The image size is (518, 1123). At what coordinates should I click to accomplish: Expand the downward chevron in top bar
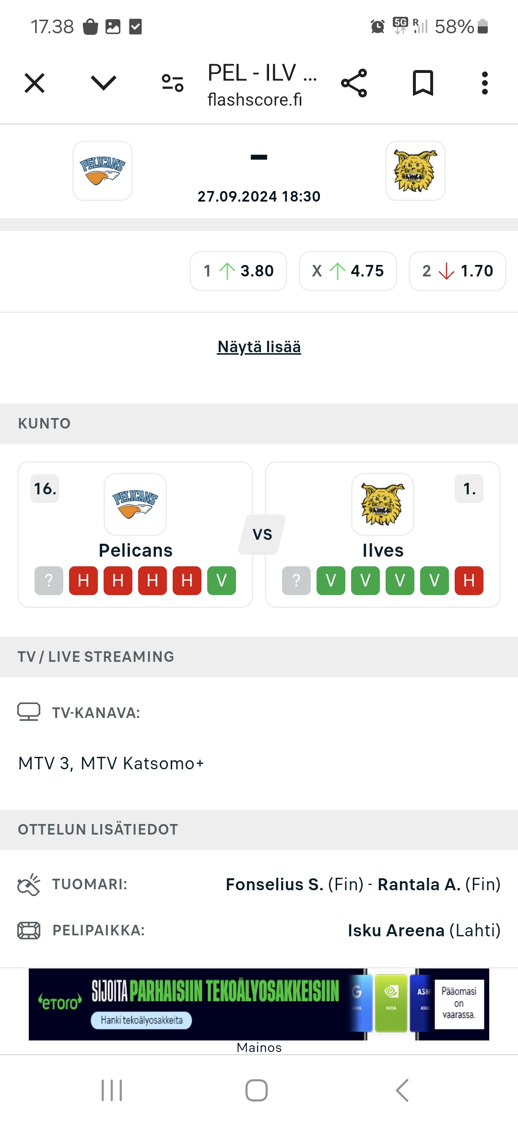pos(104,83)
